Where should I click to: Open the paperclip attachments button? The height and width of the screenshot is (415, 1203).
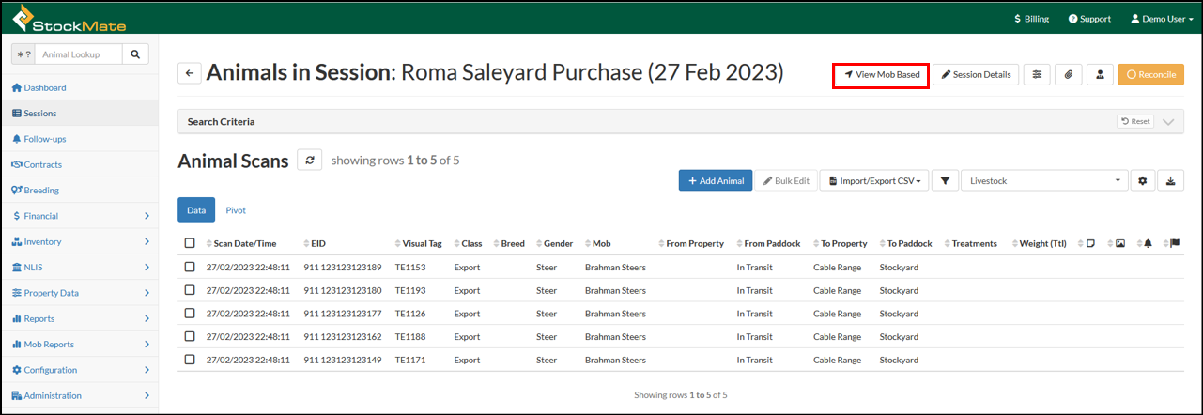tap(1068, 74)
